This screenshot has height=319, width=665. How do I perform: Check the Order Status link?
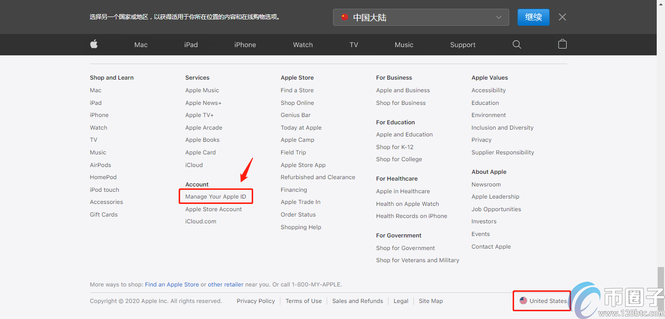click(x=298, y=215)
